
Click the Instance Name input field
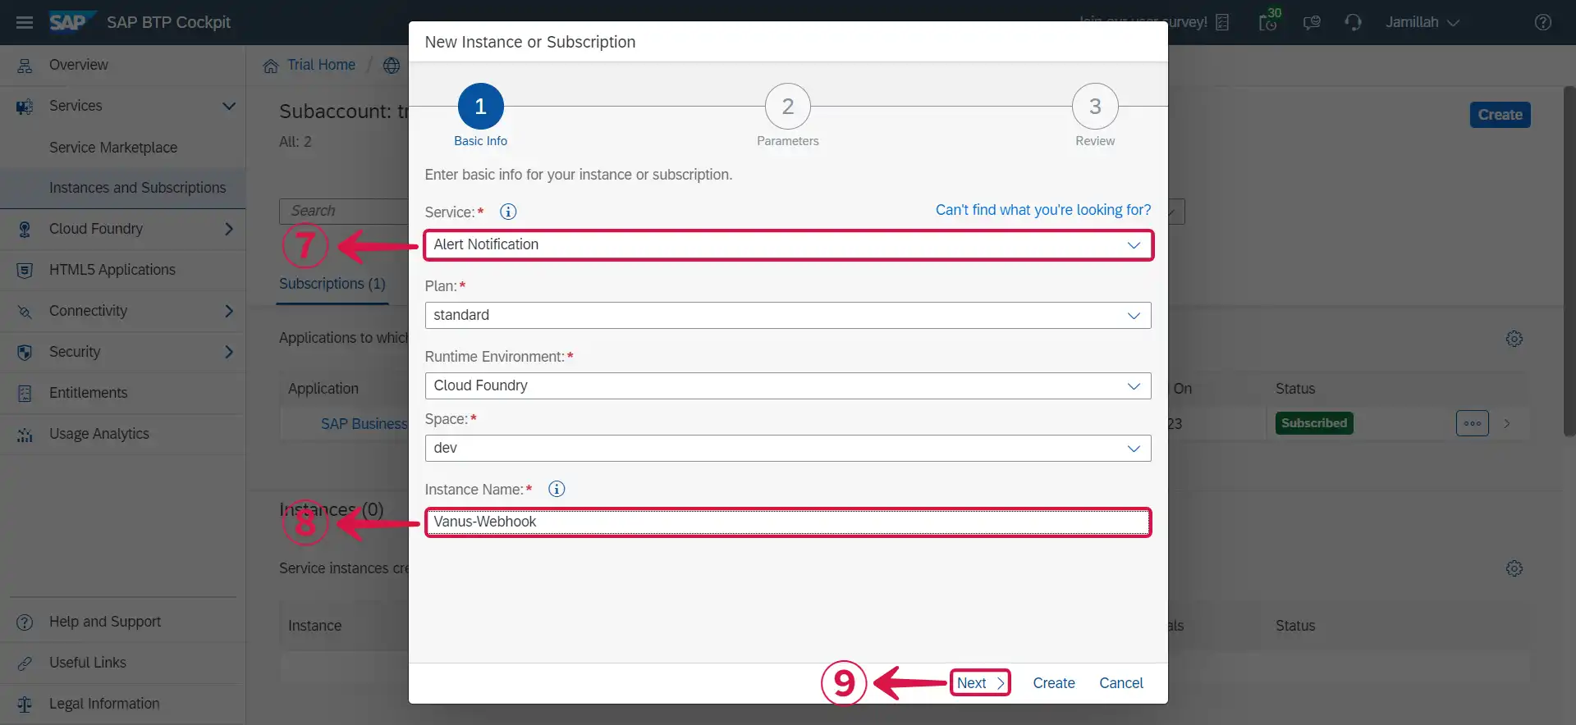click(x=788, y=522)
